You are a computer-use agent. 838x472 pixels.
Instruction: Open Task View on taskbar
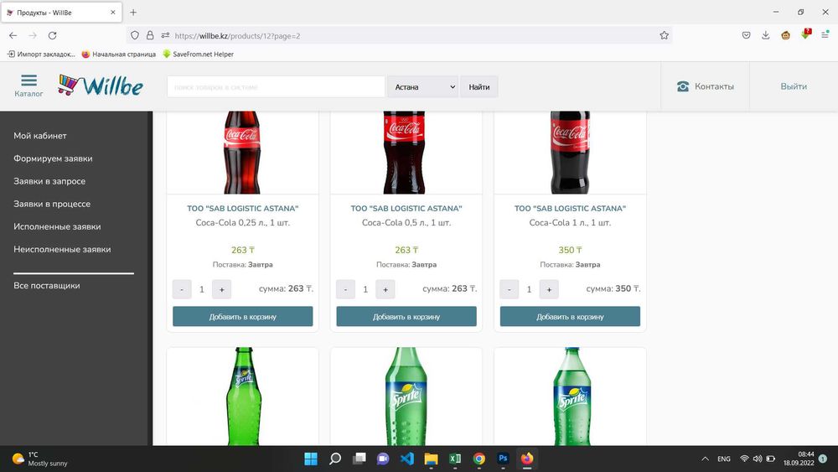pos(360,459)
